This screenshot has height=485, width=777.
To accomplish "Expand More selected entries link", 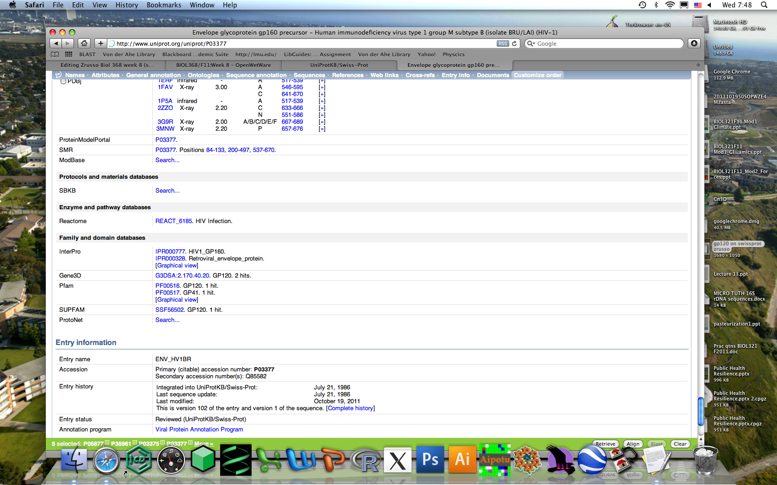I will tap(203, 444).
